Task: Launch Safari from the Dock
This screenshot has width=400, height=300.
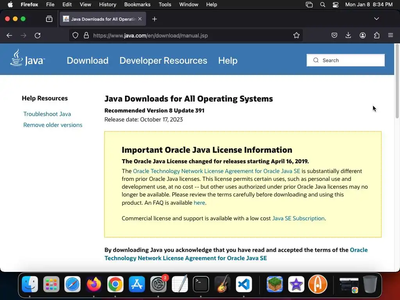Action: coord(72,284)
